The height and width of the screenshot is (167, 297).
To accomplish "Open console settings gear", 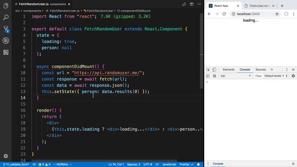I will point(293,76).
